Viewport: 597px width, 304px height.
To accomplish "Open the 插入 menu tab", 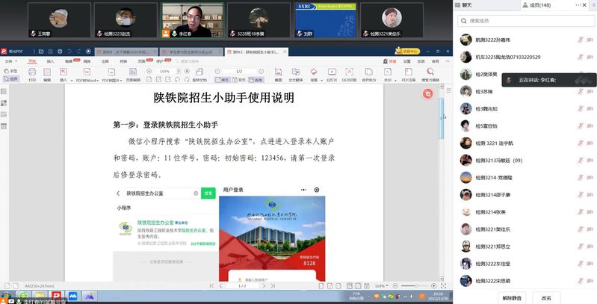I will coord(51,61).
